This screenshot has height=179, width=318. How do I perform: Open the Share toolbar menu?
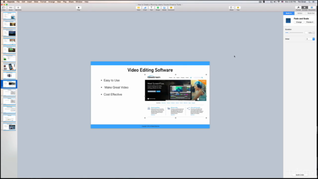pyautogui.click(x=232, y=7)
